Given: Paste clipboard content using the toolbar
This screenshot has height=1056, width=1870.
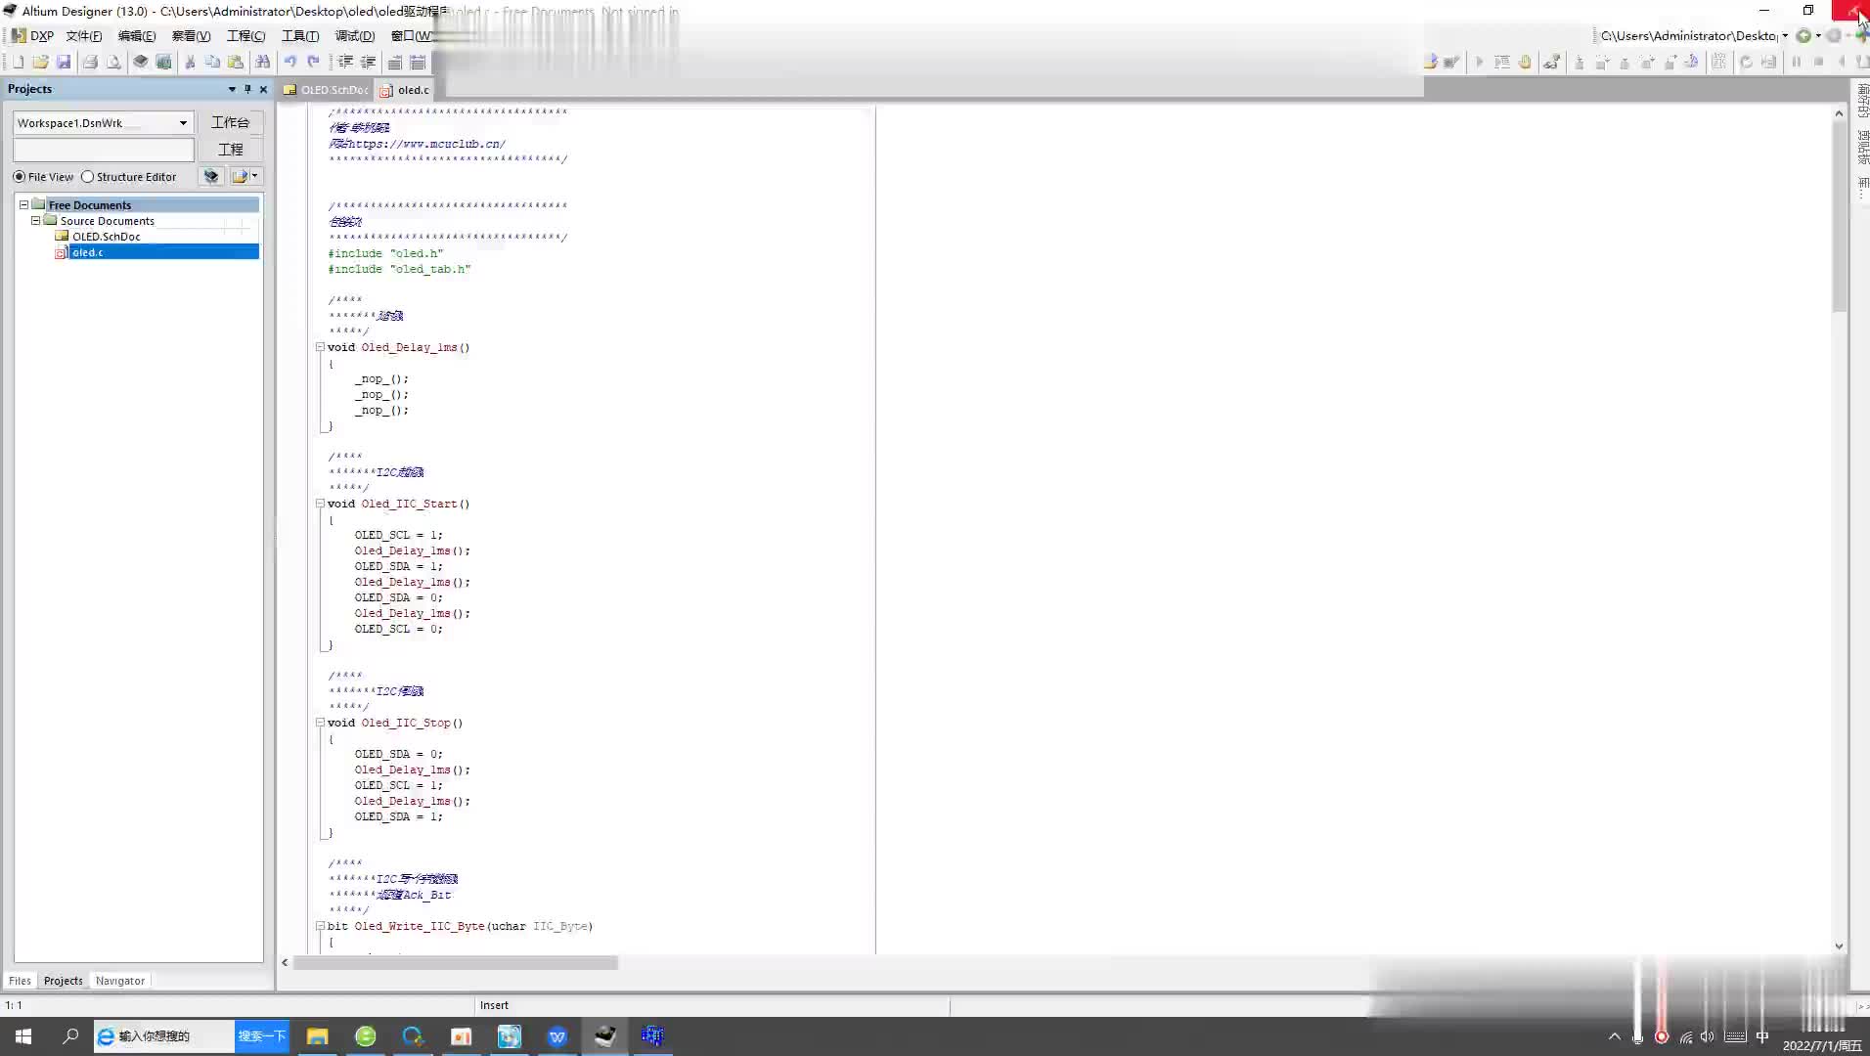Looking at the screenshot, I should [236, 62].
